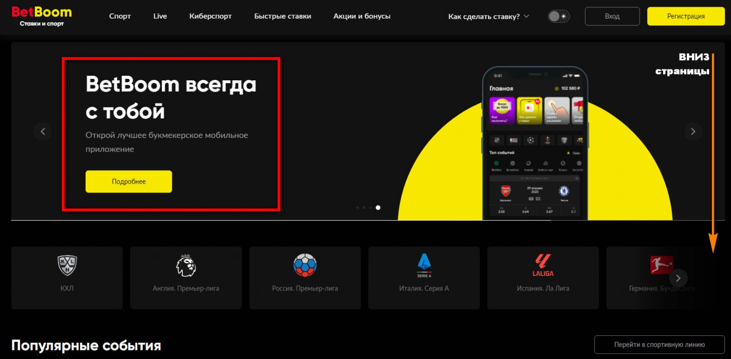This screenshot has width=731, height=359.
Task: Advance to the next banner slide arrow
Action: click(x=693, y=131)
